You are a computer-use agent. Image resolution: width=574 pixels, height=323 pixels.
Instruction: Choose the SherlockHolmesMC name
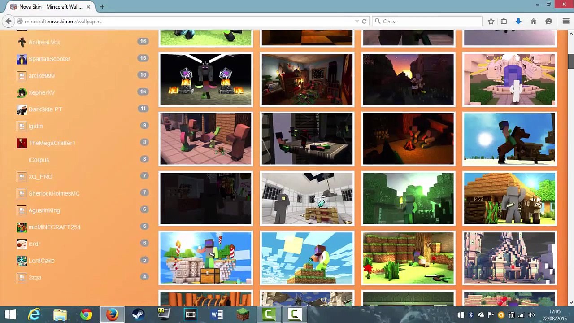pyautogui.click(x=54, y=193)
